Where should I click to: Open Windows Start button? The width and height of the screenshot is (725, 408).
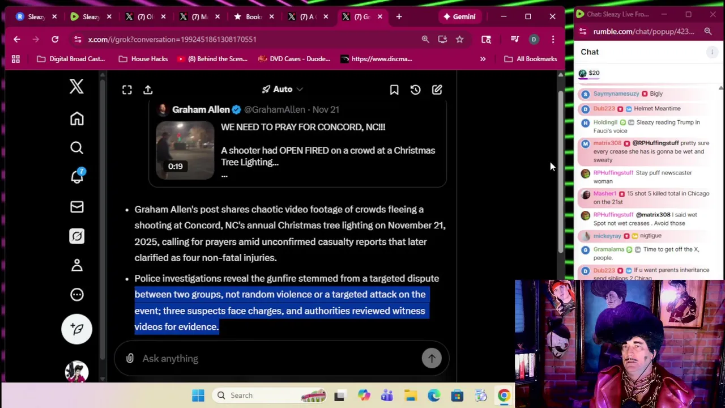coord(198,395)
